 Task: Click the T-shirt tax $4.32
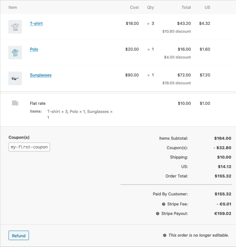pos(204,23)
